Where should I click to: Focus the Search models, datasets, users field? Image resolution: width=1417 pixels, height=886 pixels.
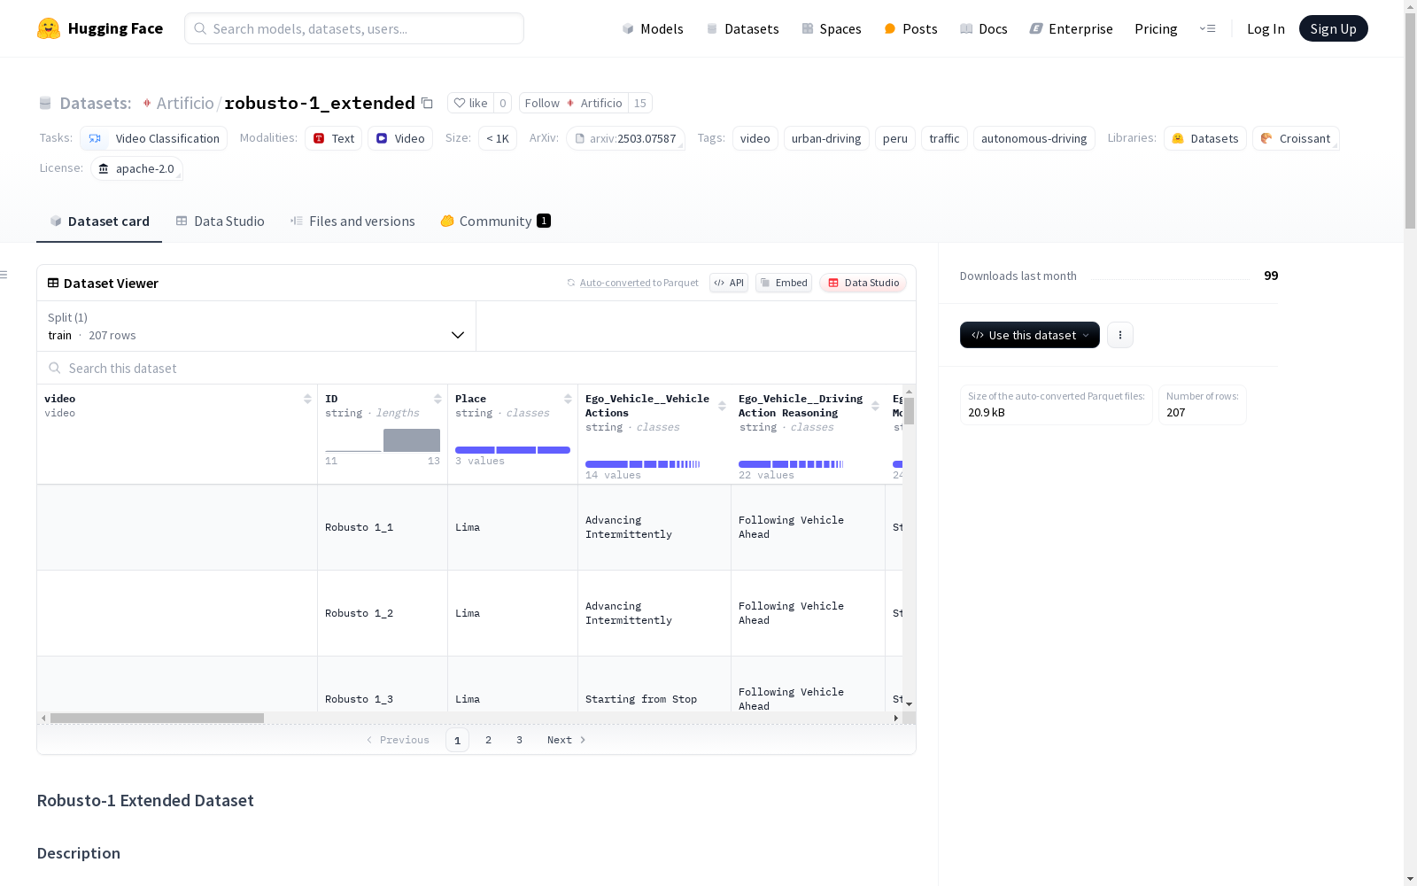pyautogui.click(x=354, y=28)
